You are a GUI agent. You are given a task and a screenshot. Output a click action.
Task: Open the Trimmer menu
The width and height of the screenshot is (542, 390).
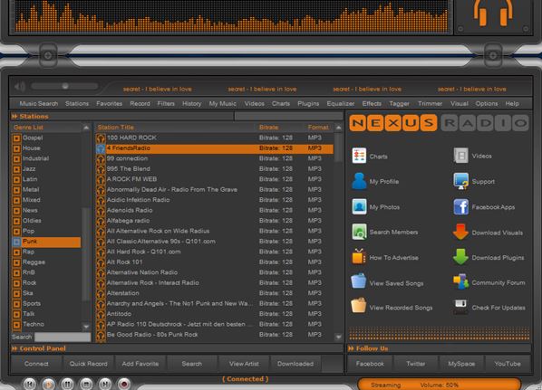coord(430,103)
